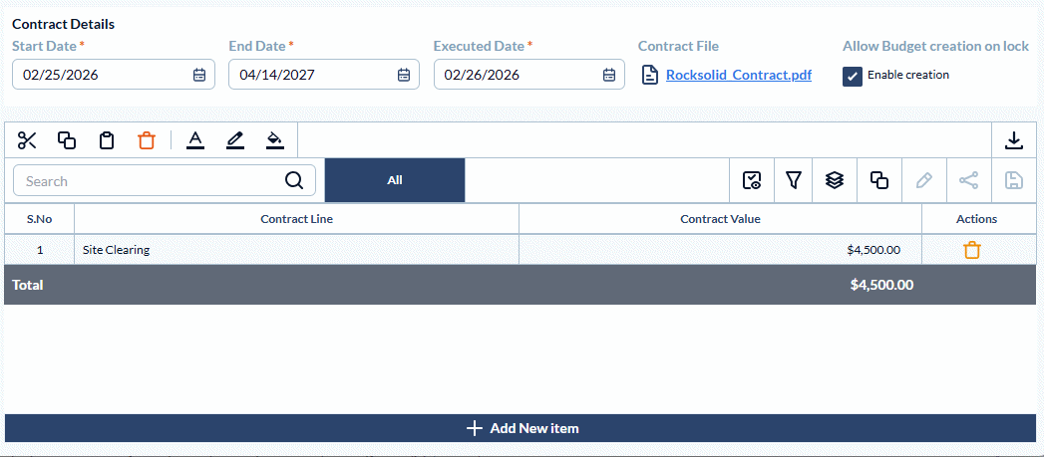Screen dimensions: 1044x457
Task: Select the fill bucket color tool
Action: coord(275,140)
